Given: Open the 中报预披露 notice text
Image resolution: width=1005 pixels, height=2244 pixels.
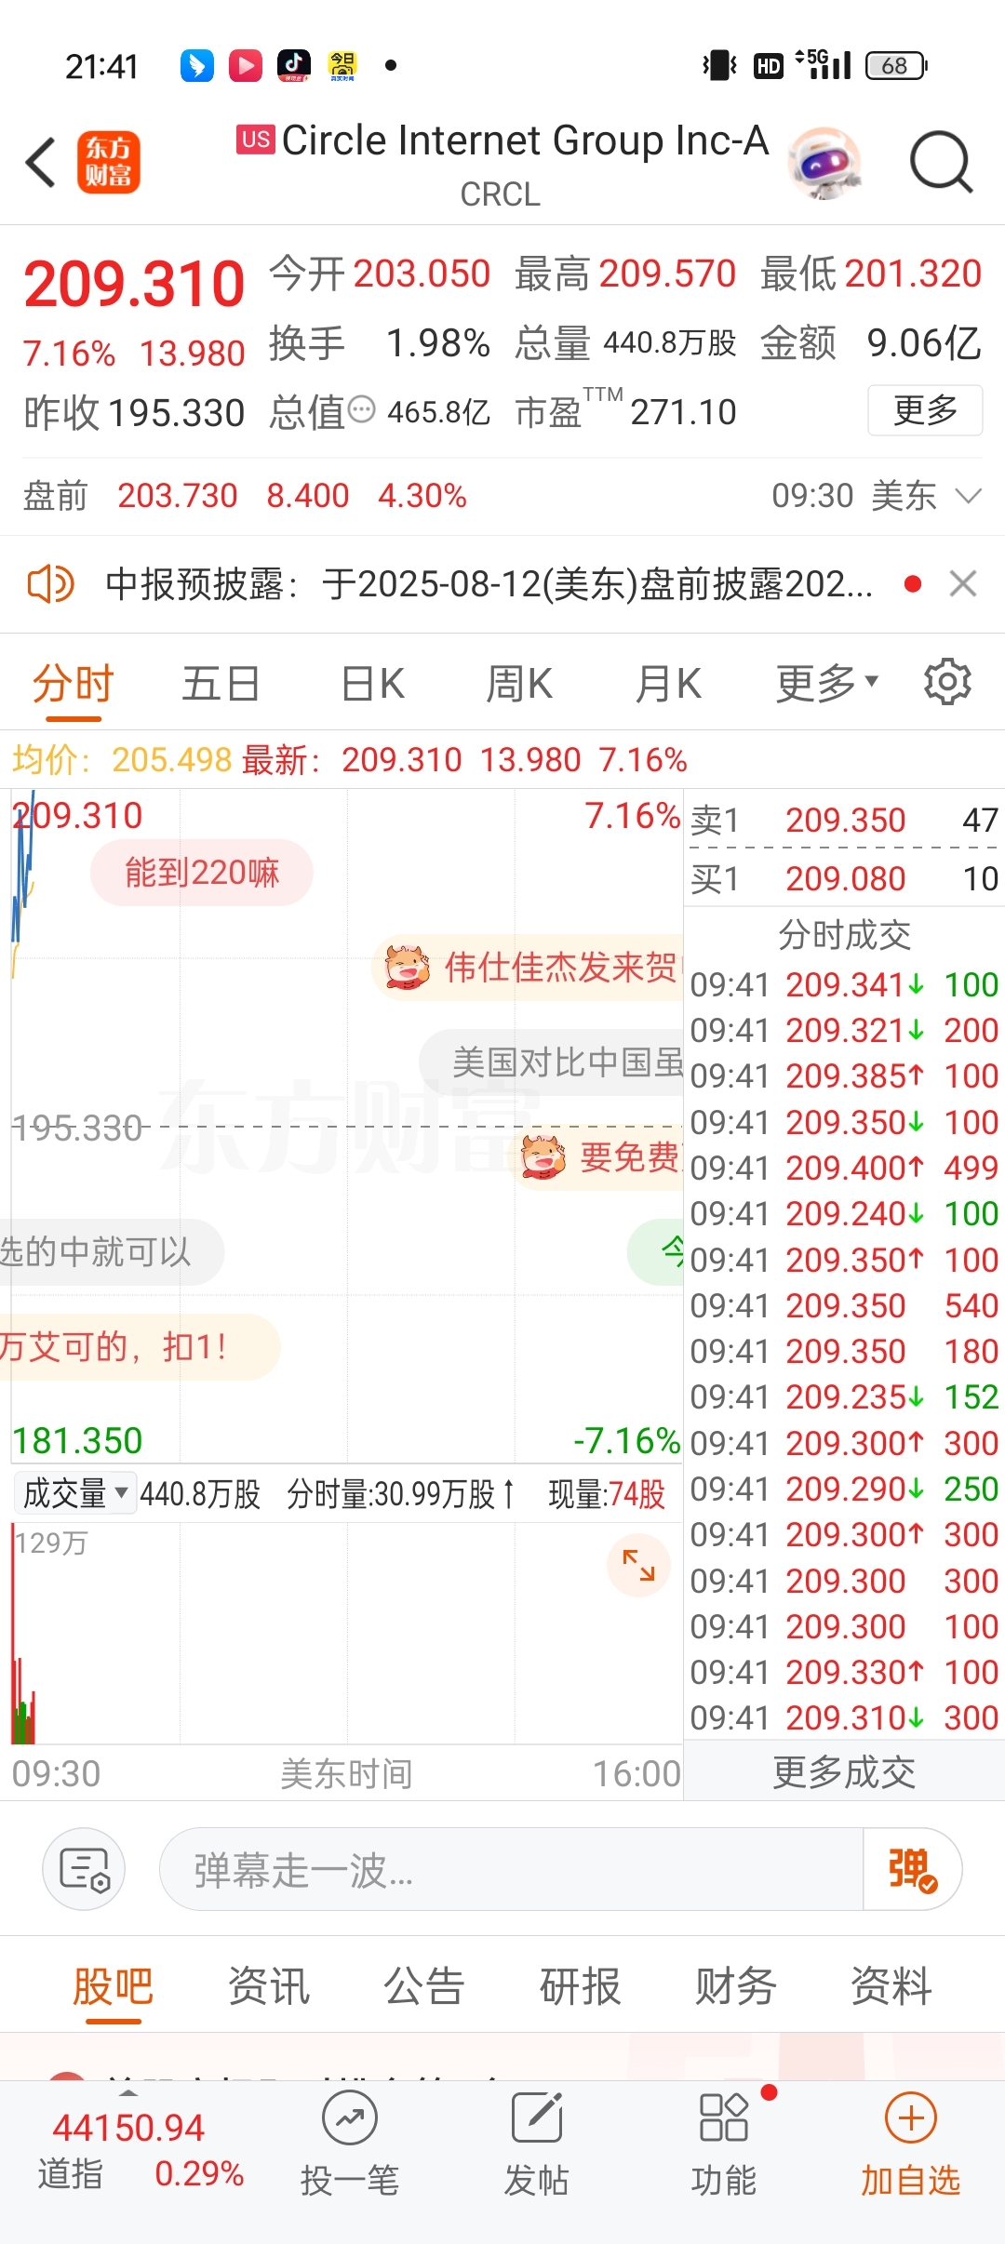Looking at the screenshot, I should [x=489, y=584].
